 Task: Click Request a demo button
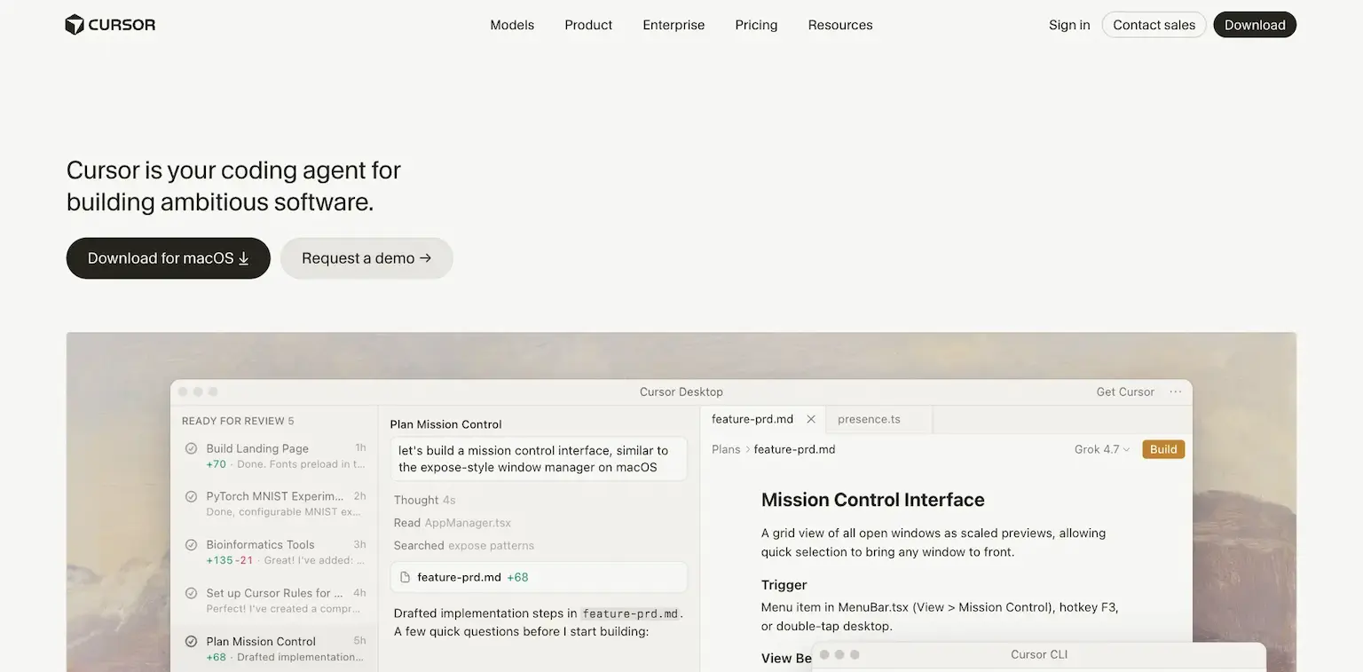tap(366, 258)
